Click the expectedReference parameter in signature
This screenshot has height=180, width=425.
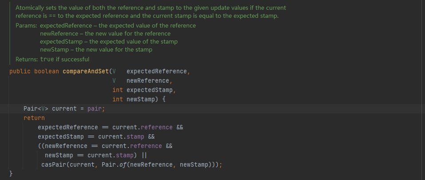point(157,71)
